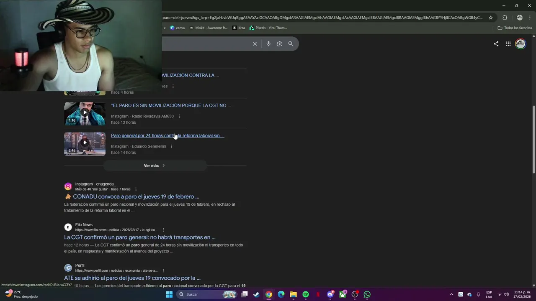
Task: Open the Mixkit bookmark
Action: [208, 28]
